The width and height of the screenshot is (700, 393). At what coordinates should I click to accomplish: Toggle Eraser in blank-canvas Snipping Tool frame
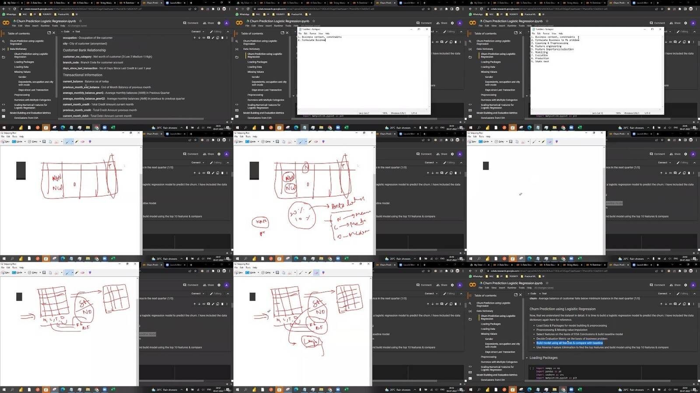(x=549, y=142)
